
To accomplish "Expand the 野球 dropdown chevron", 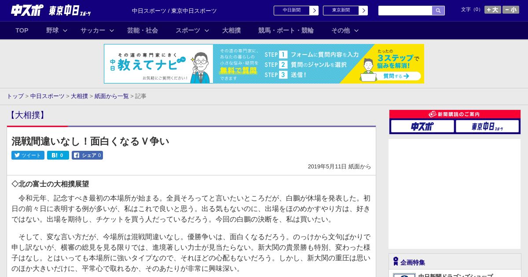I will 65,30.
